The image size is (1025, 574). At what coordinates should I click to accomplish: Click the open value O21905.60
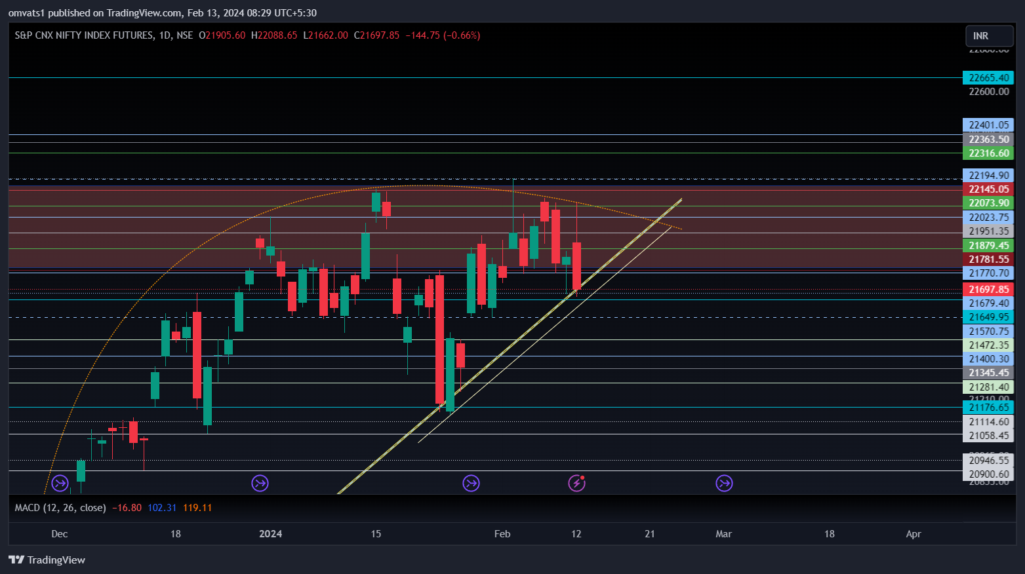[222, 35]
